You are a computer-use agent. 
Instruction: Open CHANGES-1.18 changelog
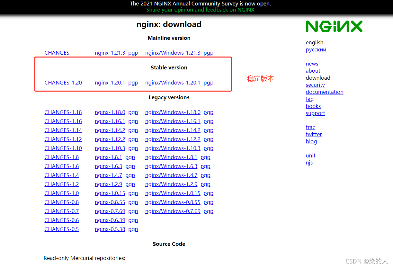pos(63,112)
